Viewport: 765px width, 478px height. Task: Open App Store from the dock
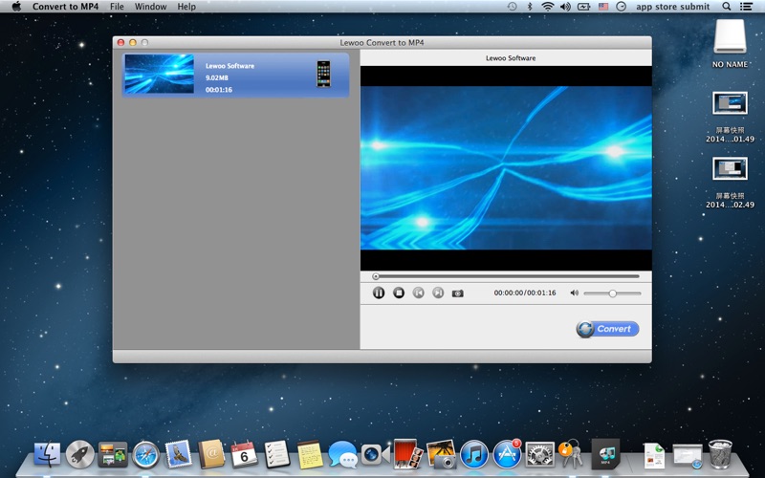(507, 455)
